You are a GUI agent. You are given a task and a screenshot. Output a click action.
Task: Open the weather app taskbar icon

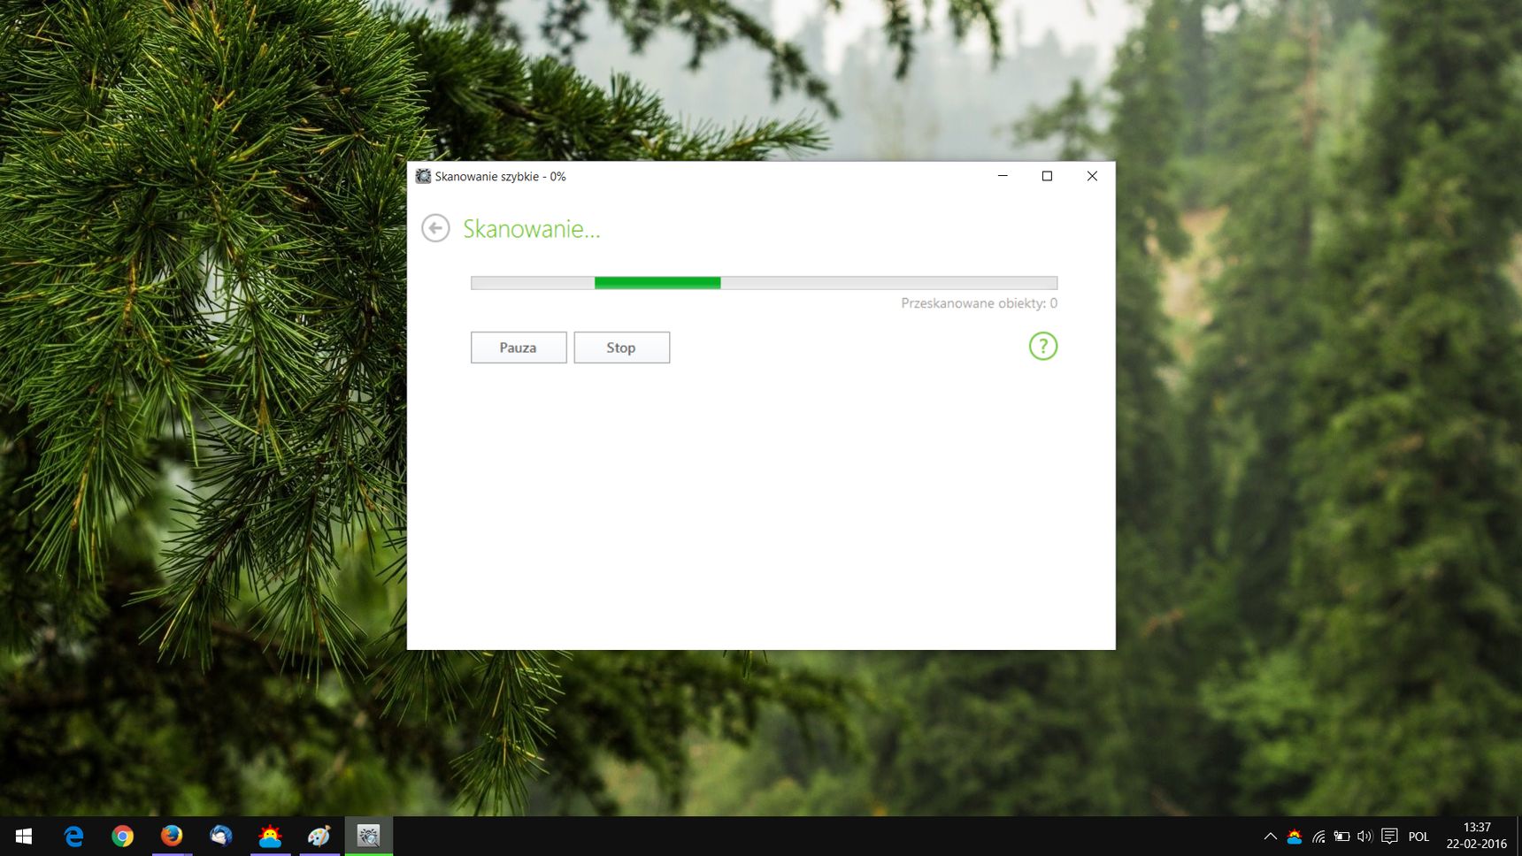point(270,836)
